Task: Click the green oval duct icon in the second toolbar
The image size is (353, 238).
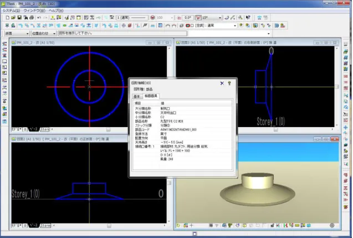Action: 65,26
